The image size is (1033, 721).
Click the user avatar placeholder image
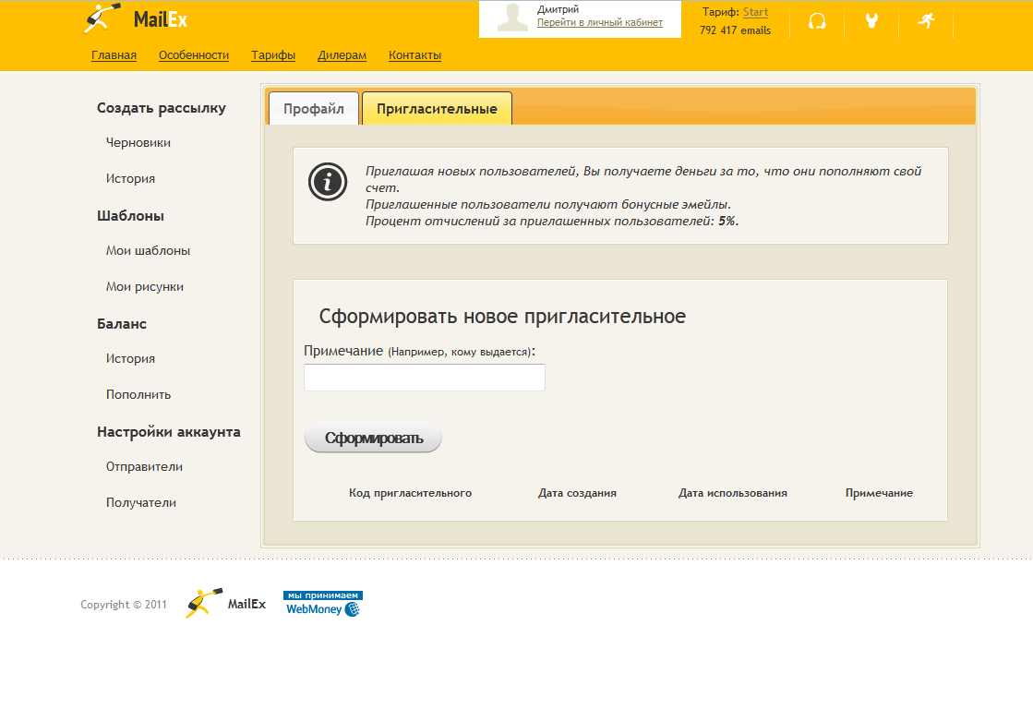(x=513, y=18)
